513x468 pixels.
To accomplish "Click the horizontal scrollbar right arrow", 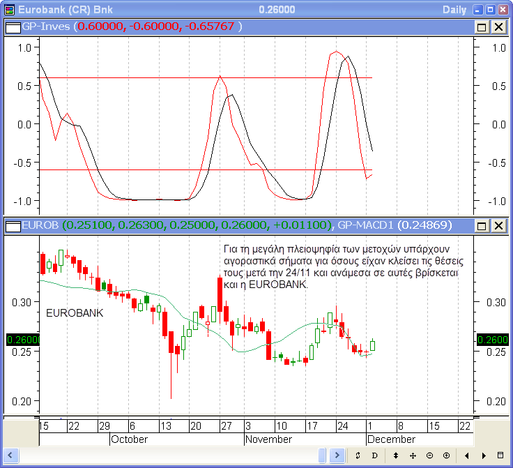I will [339, 455].
